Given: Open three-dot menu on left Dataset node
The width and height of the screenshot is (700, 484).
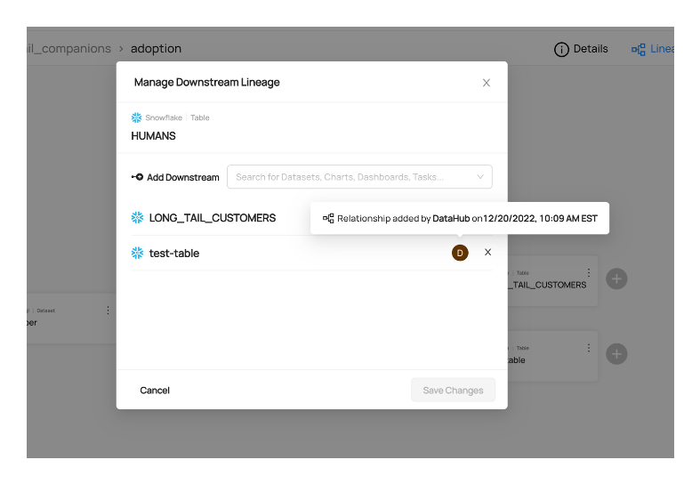Looking at the screenshot, I should point(108,311).
